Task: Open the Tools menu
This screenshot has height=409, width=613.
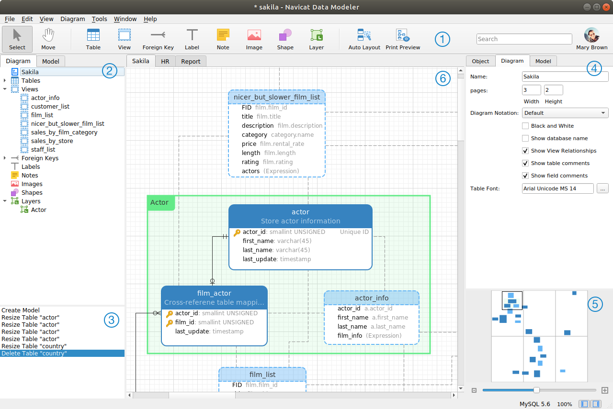Action: coord(99,19)
